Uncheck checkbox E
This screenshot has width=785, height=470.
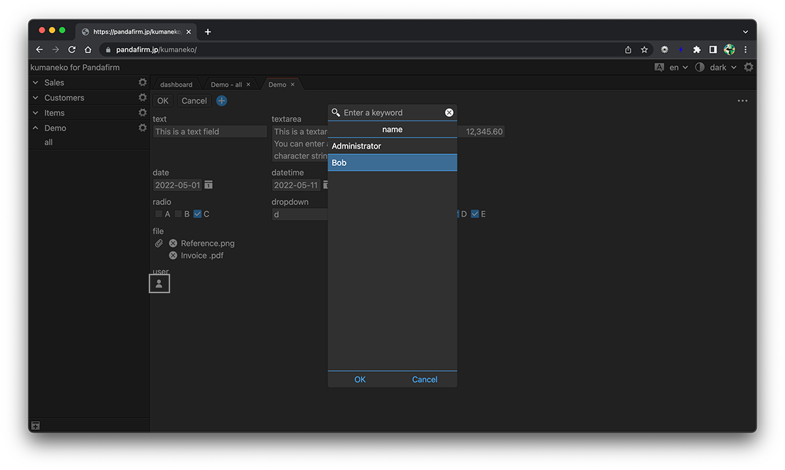click(x=474, y=214)
